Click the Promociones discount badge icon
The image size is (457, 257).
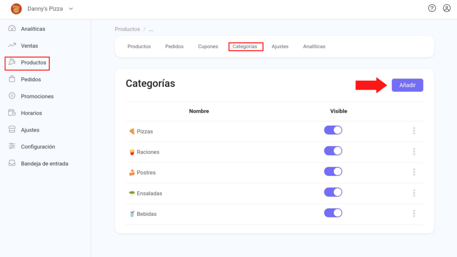click(x=12, y=96)
